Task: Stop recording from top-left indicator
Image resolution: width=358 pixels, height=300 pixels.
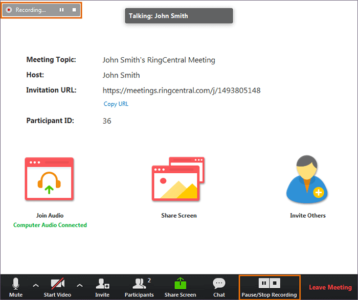Action: coord(74,10)
